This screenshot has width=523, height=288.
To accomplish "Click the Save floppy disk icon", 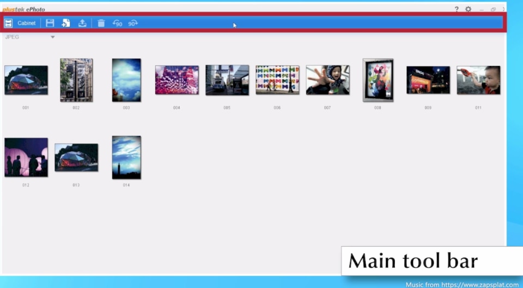I will coord(50,23).
